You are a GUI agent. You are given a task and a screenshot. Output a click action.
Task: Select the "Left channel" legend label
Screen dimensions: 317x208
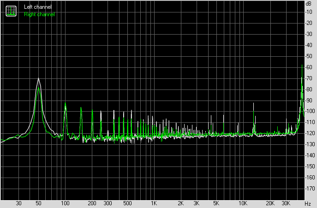tap(38, 7)
